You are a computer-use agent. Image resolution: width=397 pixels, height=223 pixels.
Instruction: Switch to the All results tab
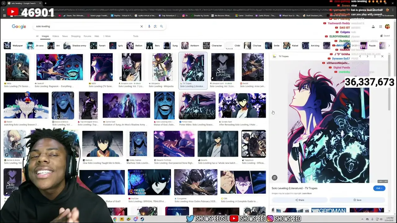(x=37, y=36)
